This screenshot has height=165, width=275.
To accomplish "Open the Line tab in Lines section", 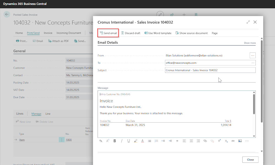I will point(48,114).
